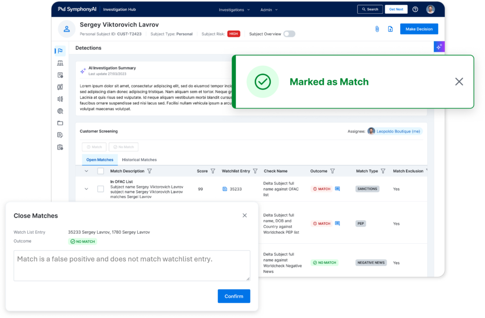Click the comment icon beside the OFAC MATCH badge
Viewport: 485px width, 318px height.
pos(336,188)
